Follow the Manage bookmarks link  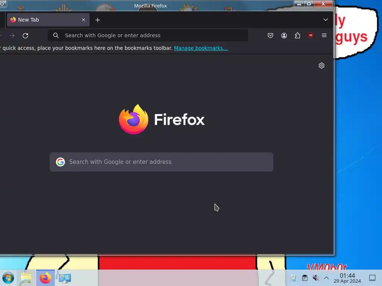[x=201, y=48]
